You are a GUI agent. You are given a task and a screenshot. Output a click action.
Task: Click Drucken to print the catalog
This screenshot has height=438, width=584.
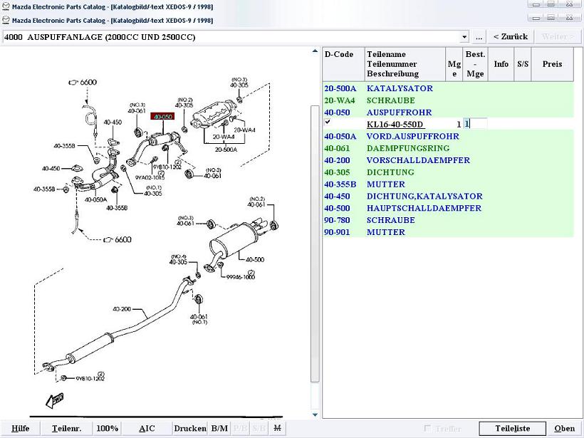189,428
